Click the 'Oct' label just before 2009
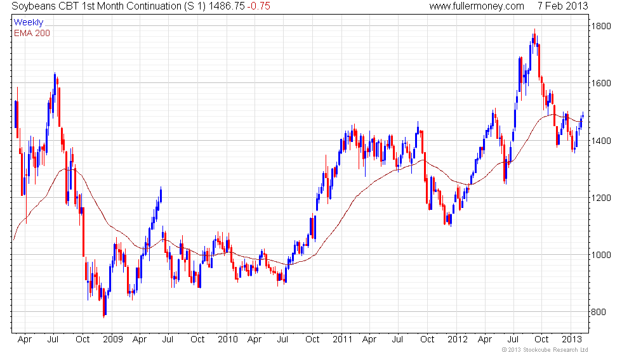The height and width of the screenshot is (355, 622). point(83,339)
